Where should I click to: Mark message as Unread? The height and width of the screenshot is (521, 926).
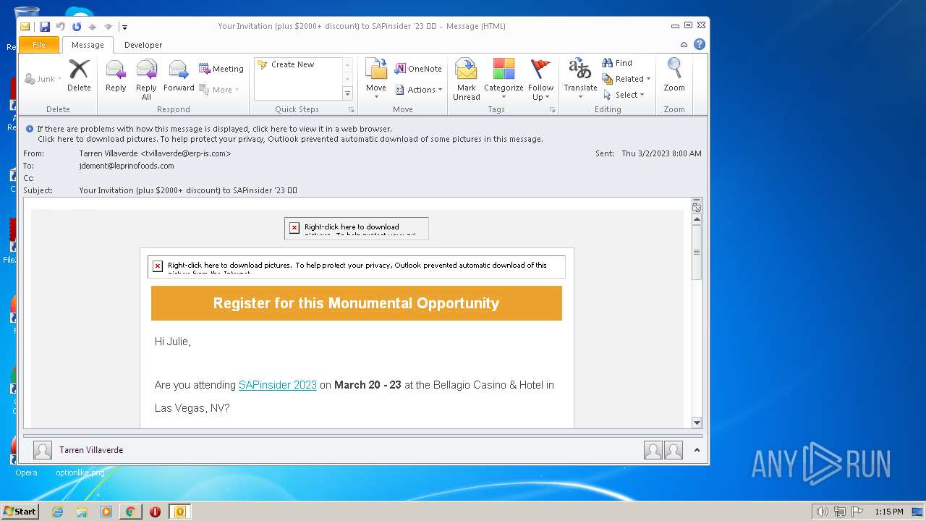467,80
